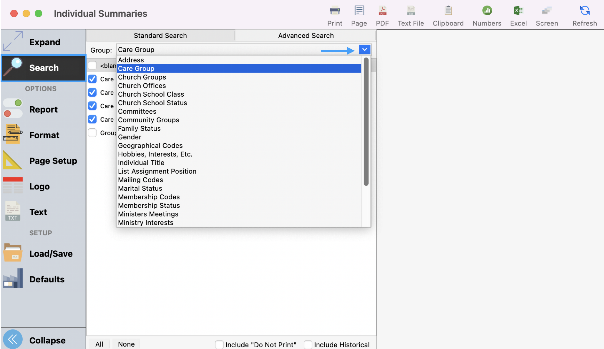604x349 pixels.
Task: Check the Include "Do Not Print" box
Action: coord(219,344)
